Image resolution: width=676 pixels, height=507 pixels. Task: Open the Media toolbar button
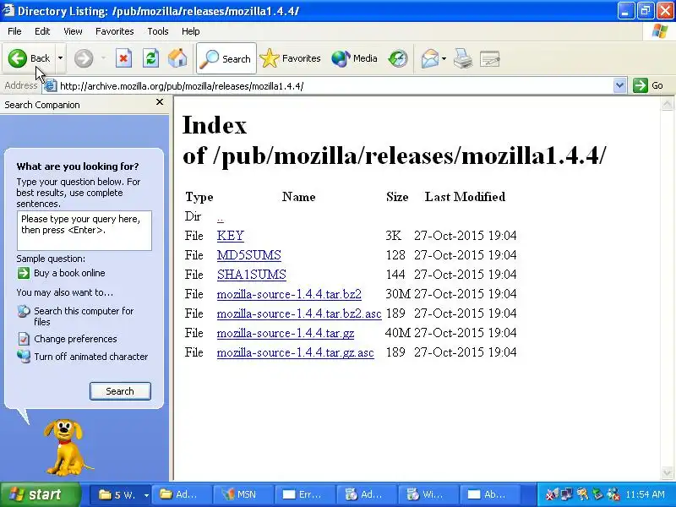354,58
